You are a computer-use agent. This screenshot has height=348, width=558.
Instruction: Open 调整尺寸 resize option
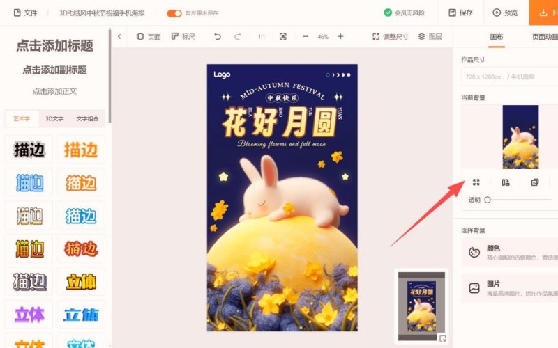click(391, 36)
